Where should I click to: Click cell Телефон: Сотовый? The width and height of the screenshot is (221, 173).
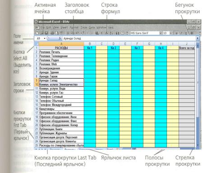(61, 96)
